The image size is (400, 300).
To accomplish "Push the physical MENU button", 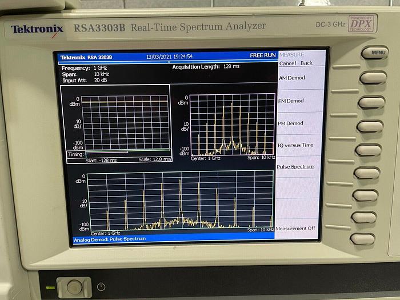I will tap(375, 53).
